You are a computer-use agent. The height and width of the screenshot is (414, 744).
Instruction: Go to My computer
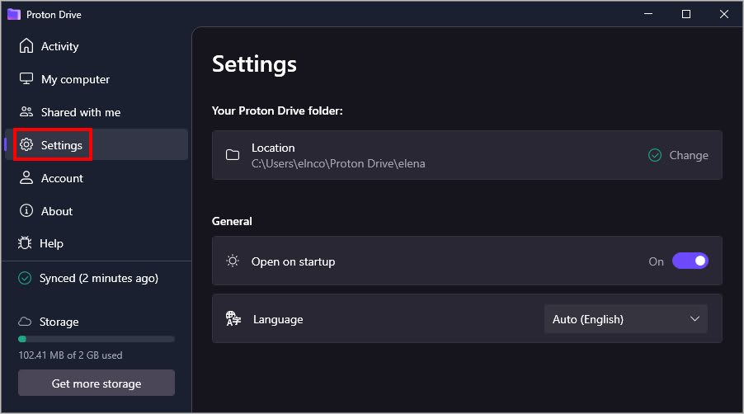[97, 78]
